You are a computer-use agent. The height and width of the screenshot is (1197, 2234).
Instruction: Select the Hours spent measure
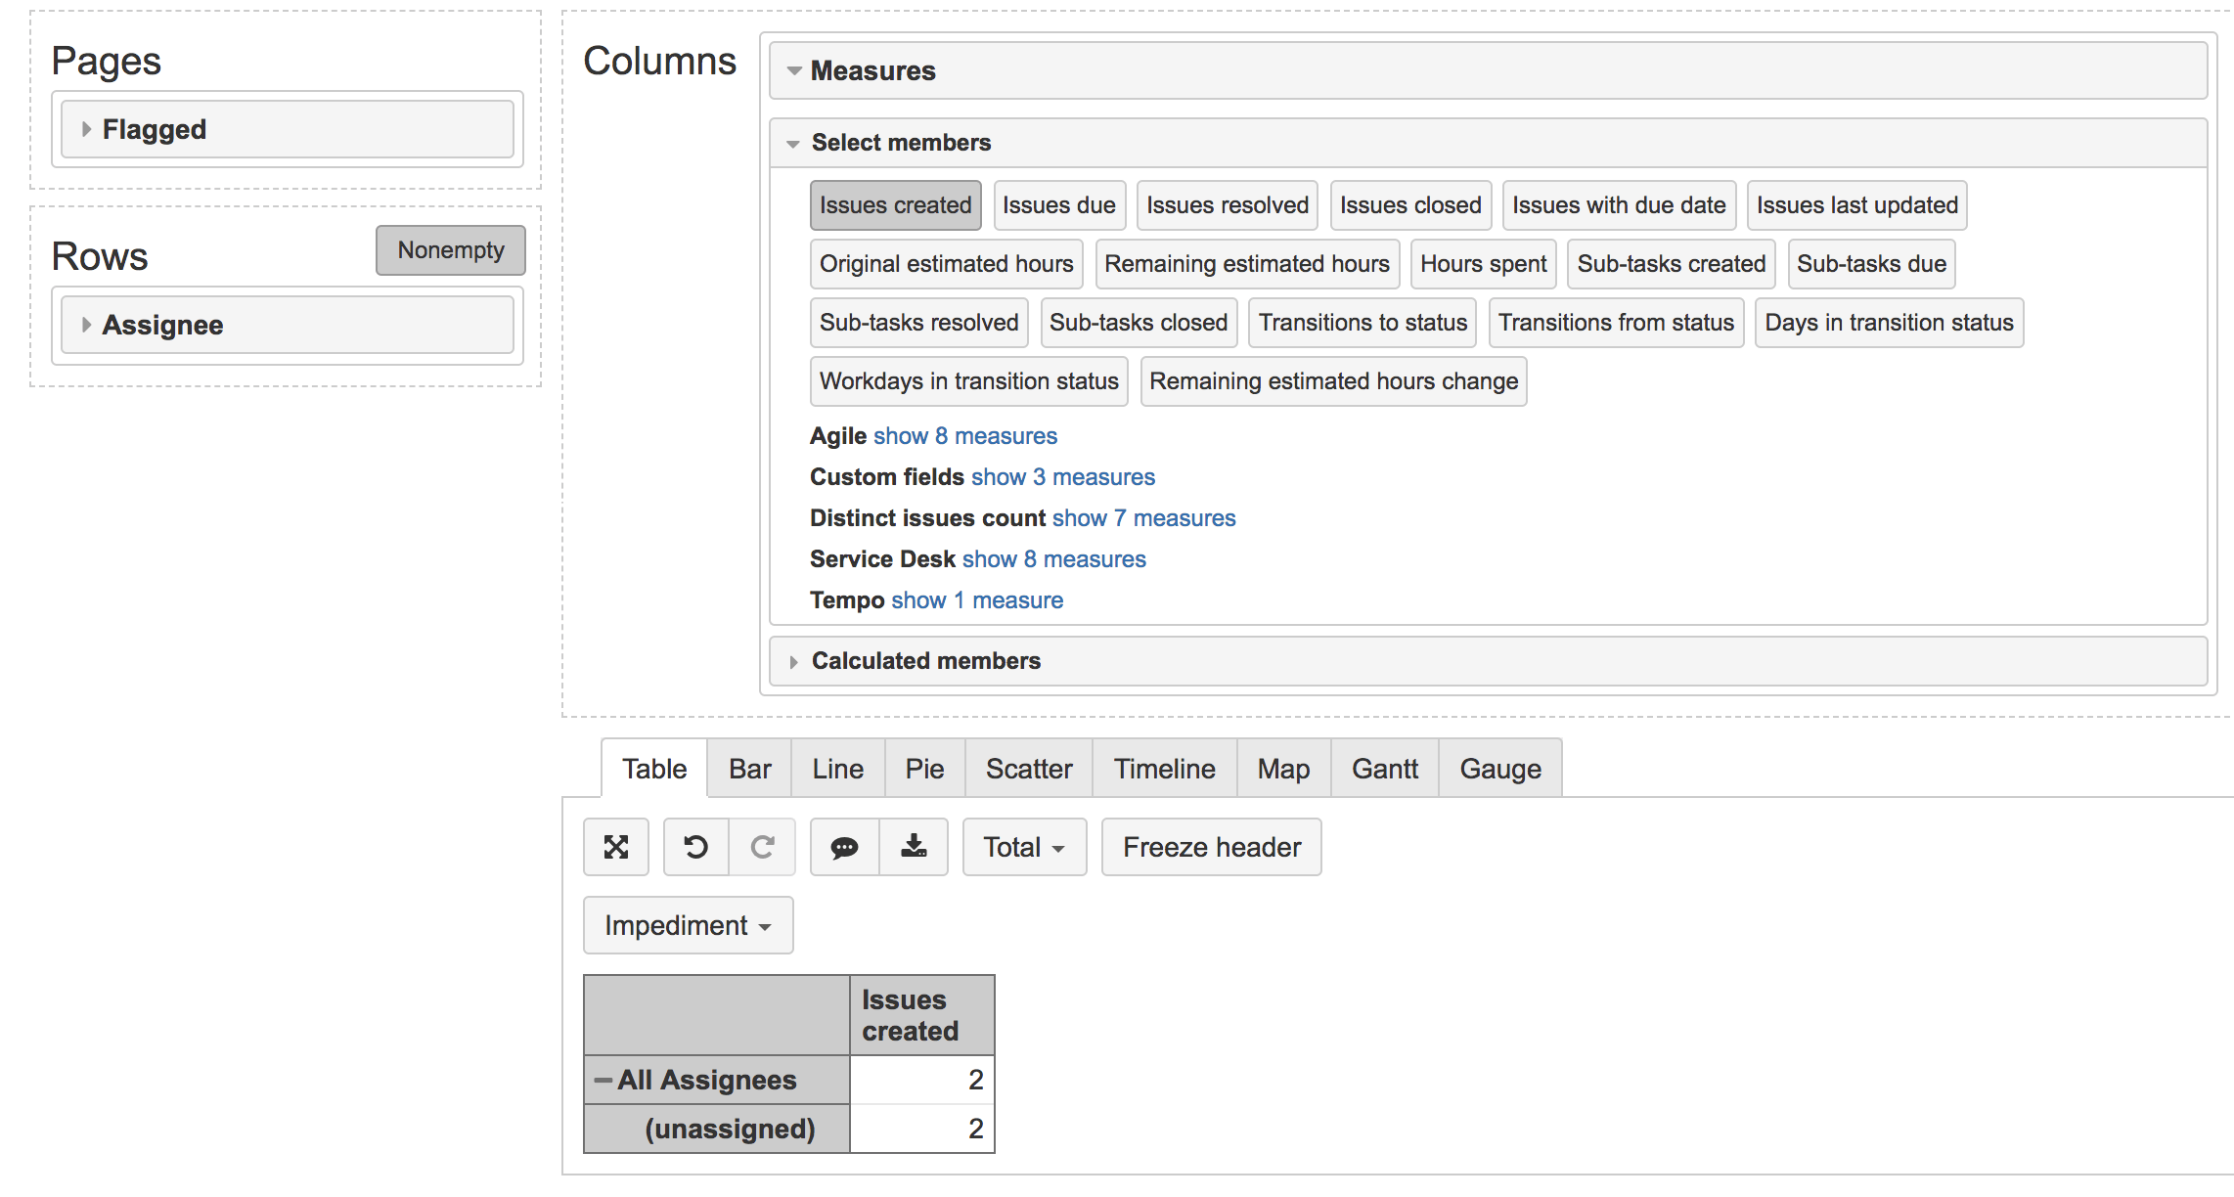coord(1483,264)
